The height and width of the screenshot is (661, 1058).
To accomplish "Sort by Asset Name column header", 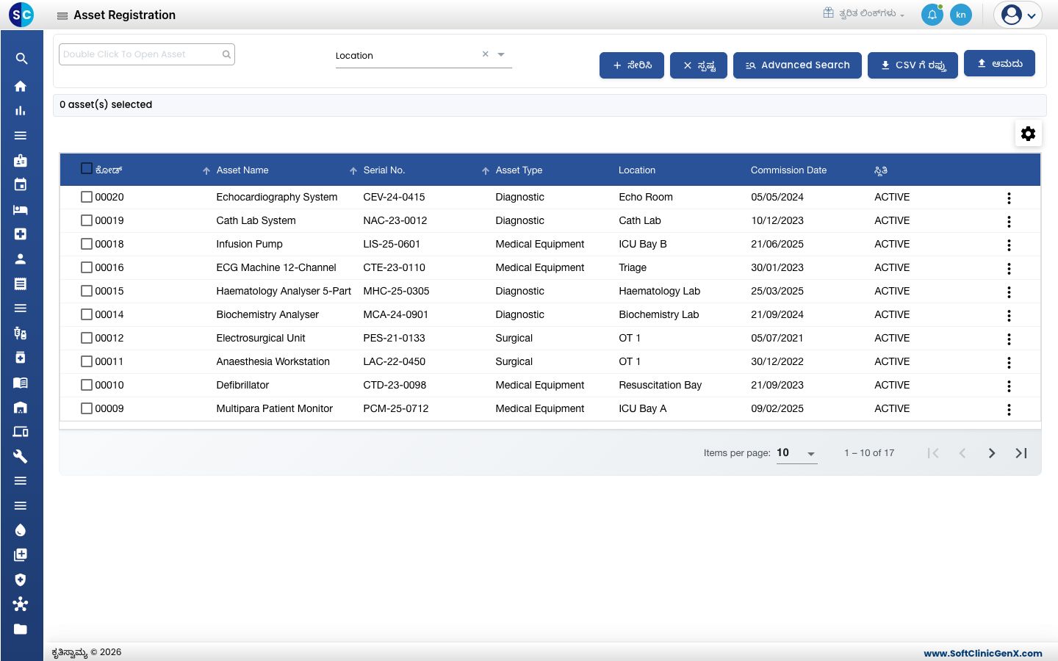I will pyautogui.click(x=242, y=170).
